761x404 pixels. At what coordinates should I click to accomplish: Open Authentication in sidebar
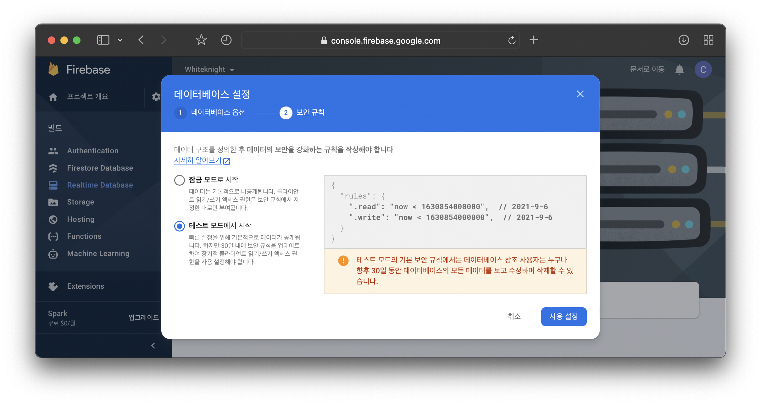coord(93,151)
